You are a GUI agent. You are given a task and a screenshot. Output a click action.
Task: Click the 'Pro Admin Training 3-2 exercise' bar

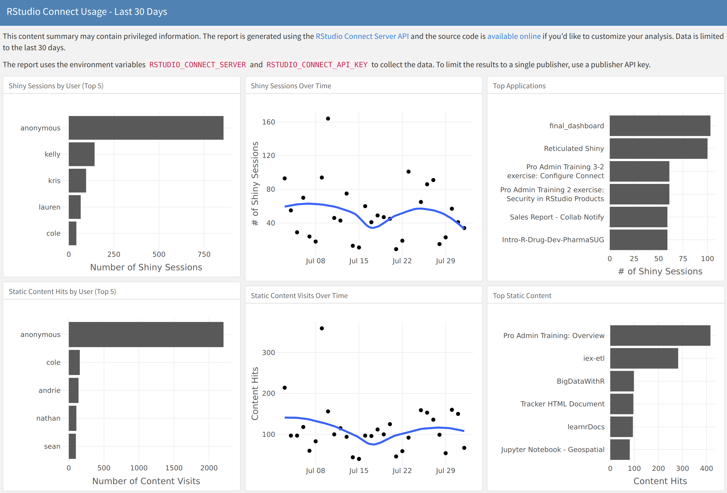coord(640,171)
